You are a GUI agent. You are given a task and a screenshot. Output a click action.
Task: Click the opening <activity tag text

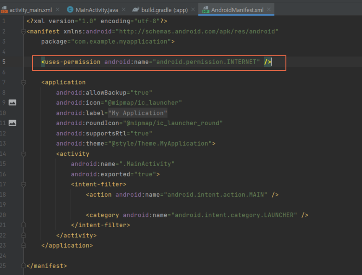point(73,154)
